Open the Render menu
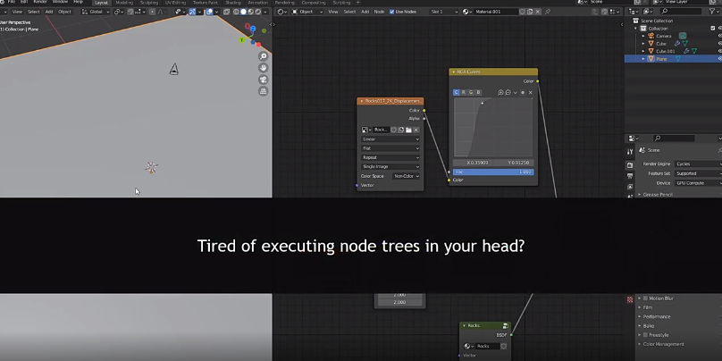Viewport: 722px width, 361px height. [40, 3]
